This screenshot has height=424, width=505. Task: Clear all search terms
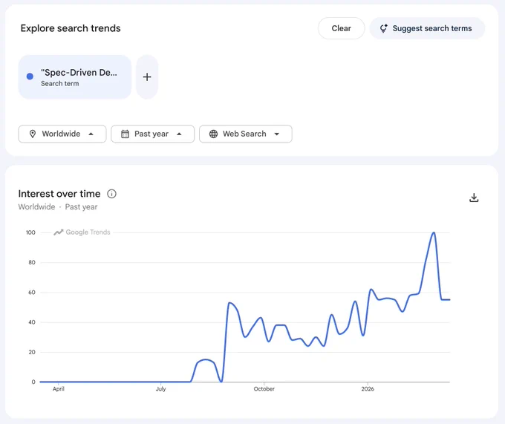click(x=341, y=28)
